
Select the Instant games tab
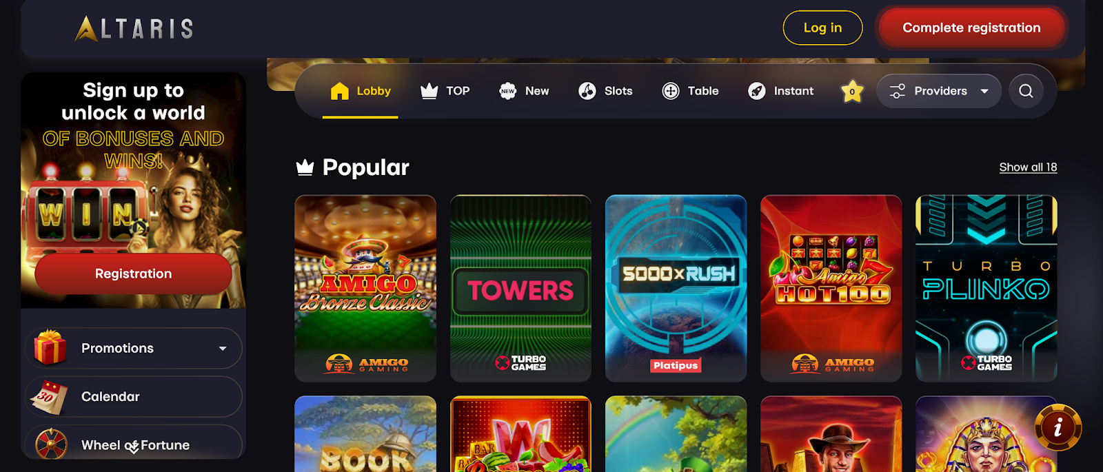780,91
